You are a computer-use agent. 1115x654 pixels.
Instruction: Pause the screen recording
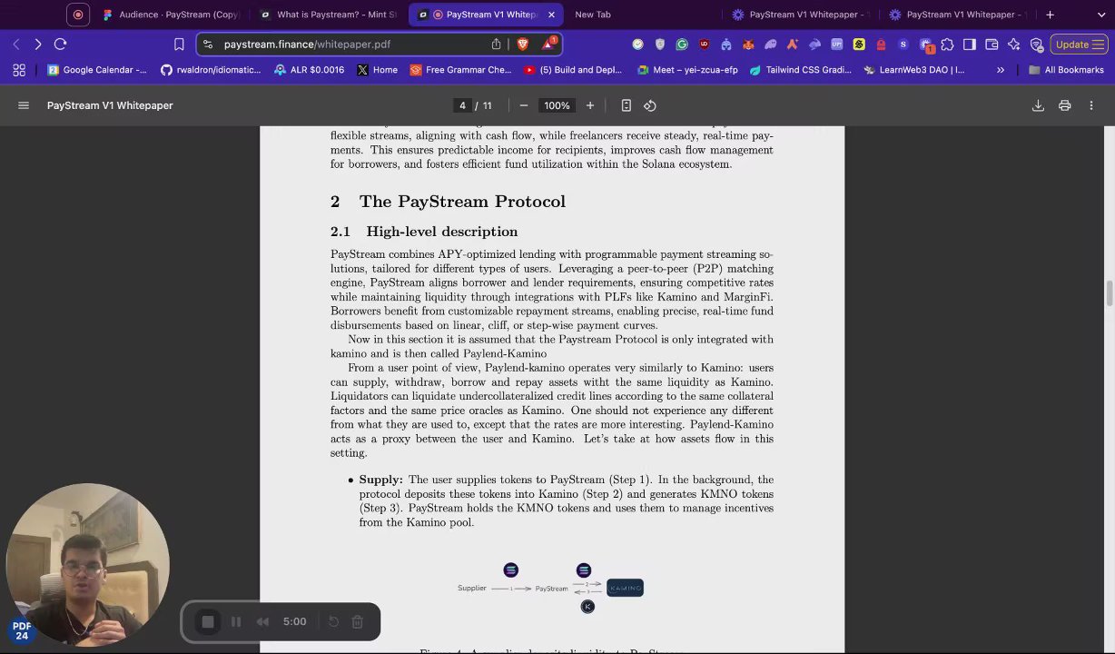pos(236,622)
